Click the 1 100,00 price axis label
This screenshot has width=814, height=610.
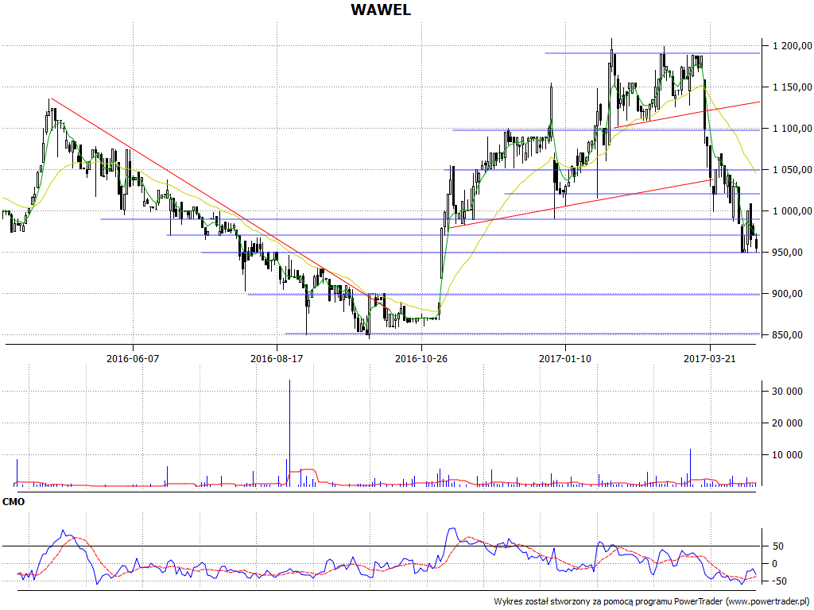793,129
